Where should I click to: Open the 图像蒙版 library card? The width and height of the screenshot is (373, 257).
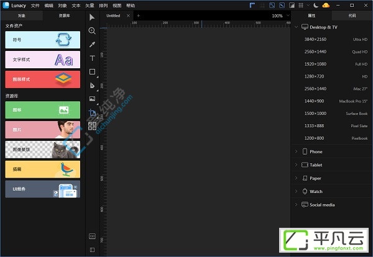pos(42,150)
